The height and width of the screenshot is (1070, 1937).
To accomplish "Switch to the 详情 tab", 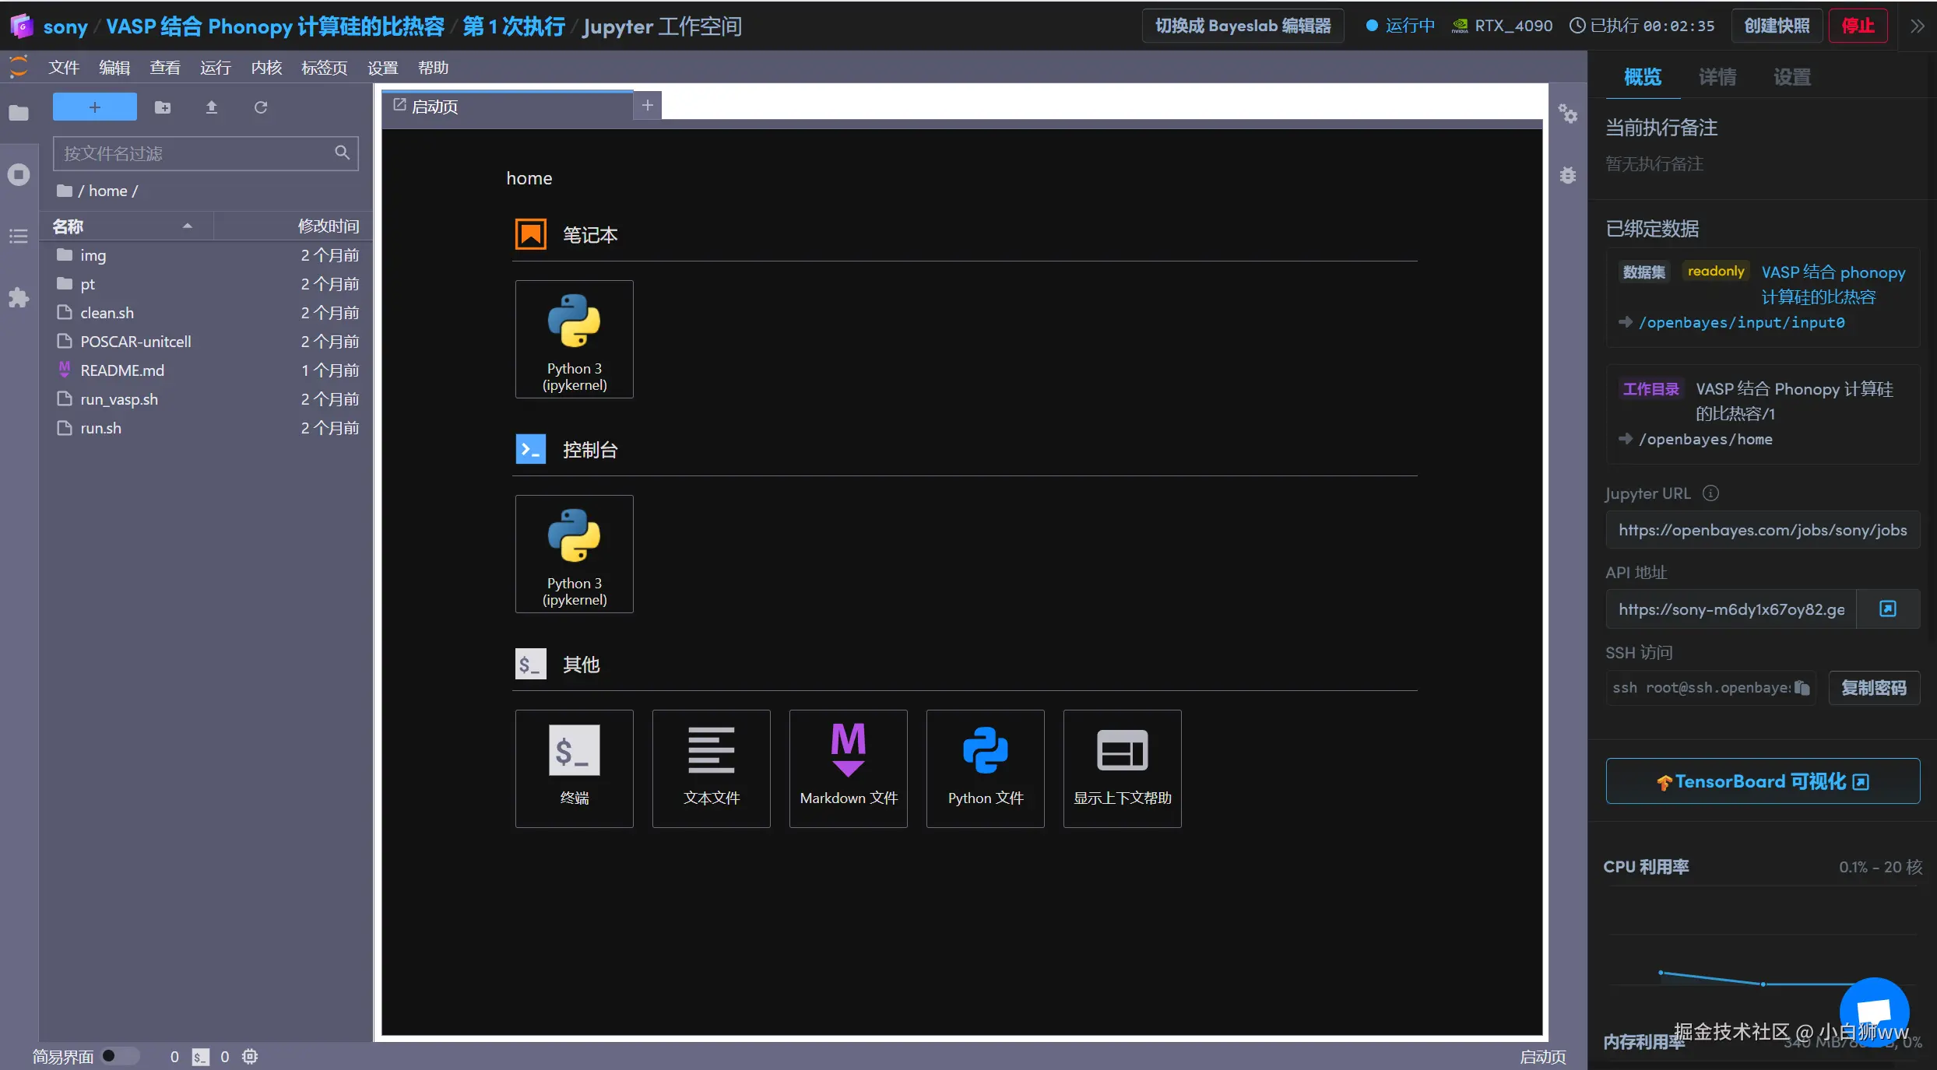I will 1717,77.
